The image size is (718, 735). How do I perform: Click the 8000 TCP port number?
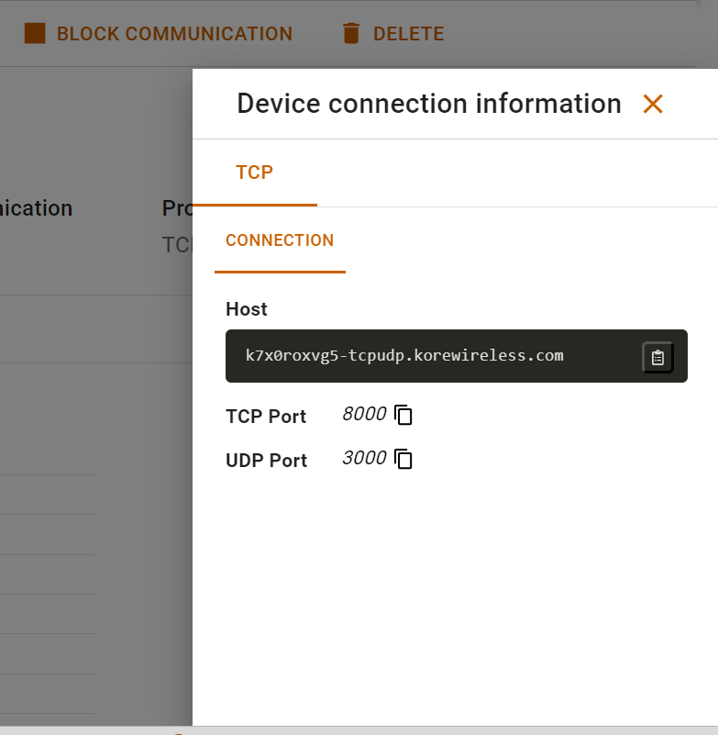(364, 415)
